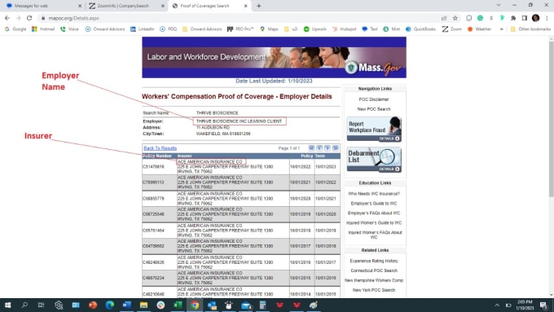Open the Chrome profile avatar

(x=535, y=18)
